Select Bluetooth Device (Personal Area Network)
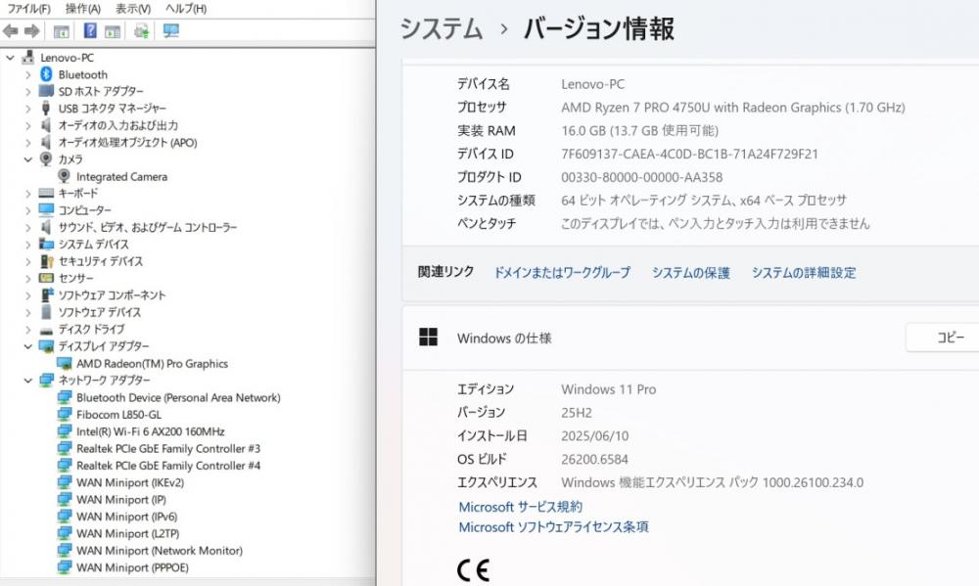 178,397
